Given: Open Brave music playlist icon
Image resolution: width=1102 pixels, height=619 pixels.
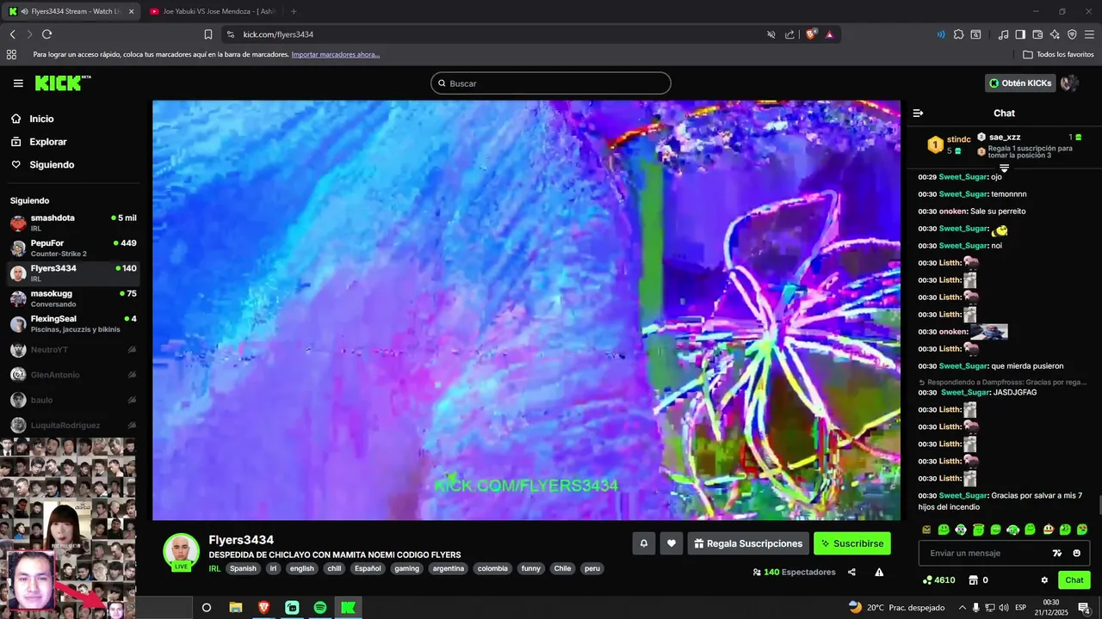Looking at the screenshot, I should tap(1003, 34).
